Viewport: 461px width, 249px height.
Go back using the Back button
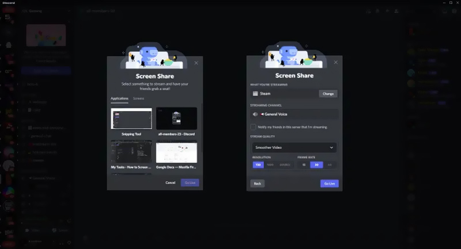(x=258, y=183)
